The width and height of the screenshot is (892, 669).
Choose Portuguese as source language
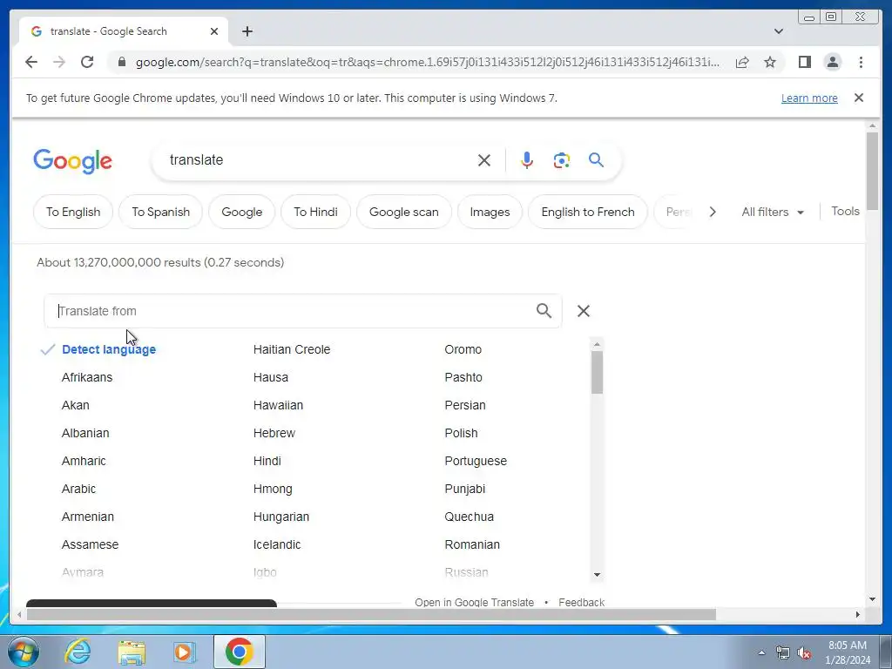pyautogui.click(x=476, y=461)
